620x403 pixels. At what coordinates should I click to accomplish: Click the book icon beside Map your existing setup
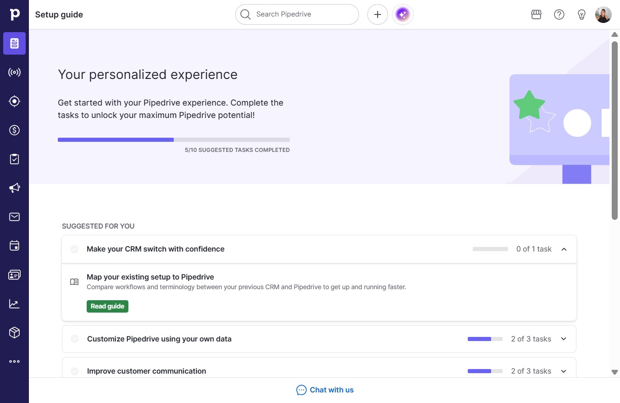point(74,282)
